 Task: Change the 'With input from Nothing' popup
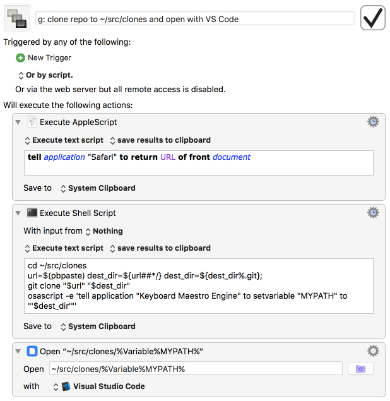click(103, 231)
